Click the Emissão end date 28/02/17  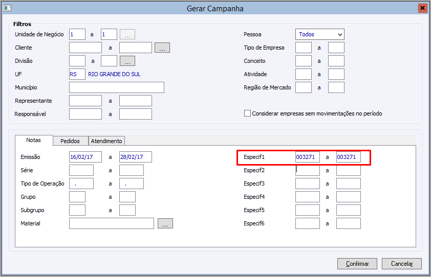coord(136,157)
